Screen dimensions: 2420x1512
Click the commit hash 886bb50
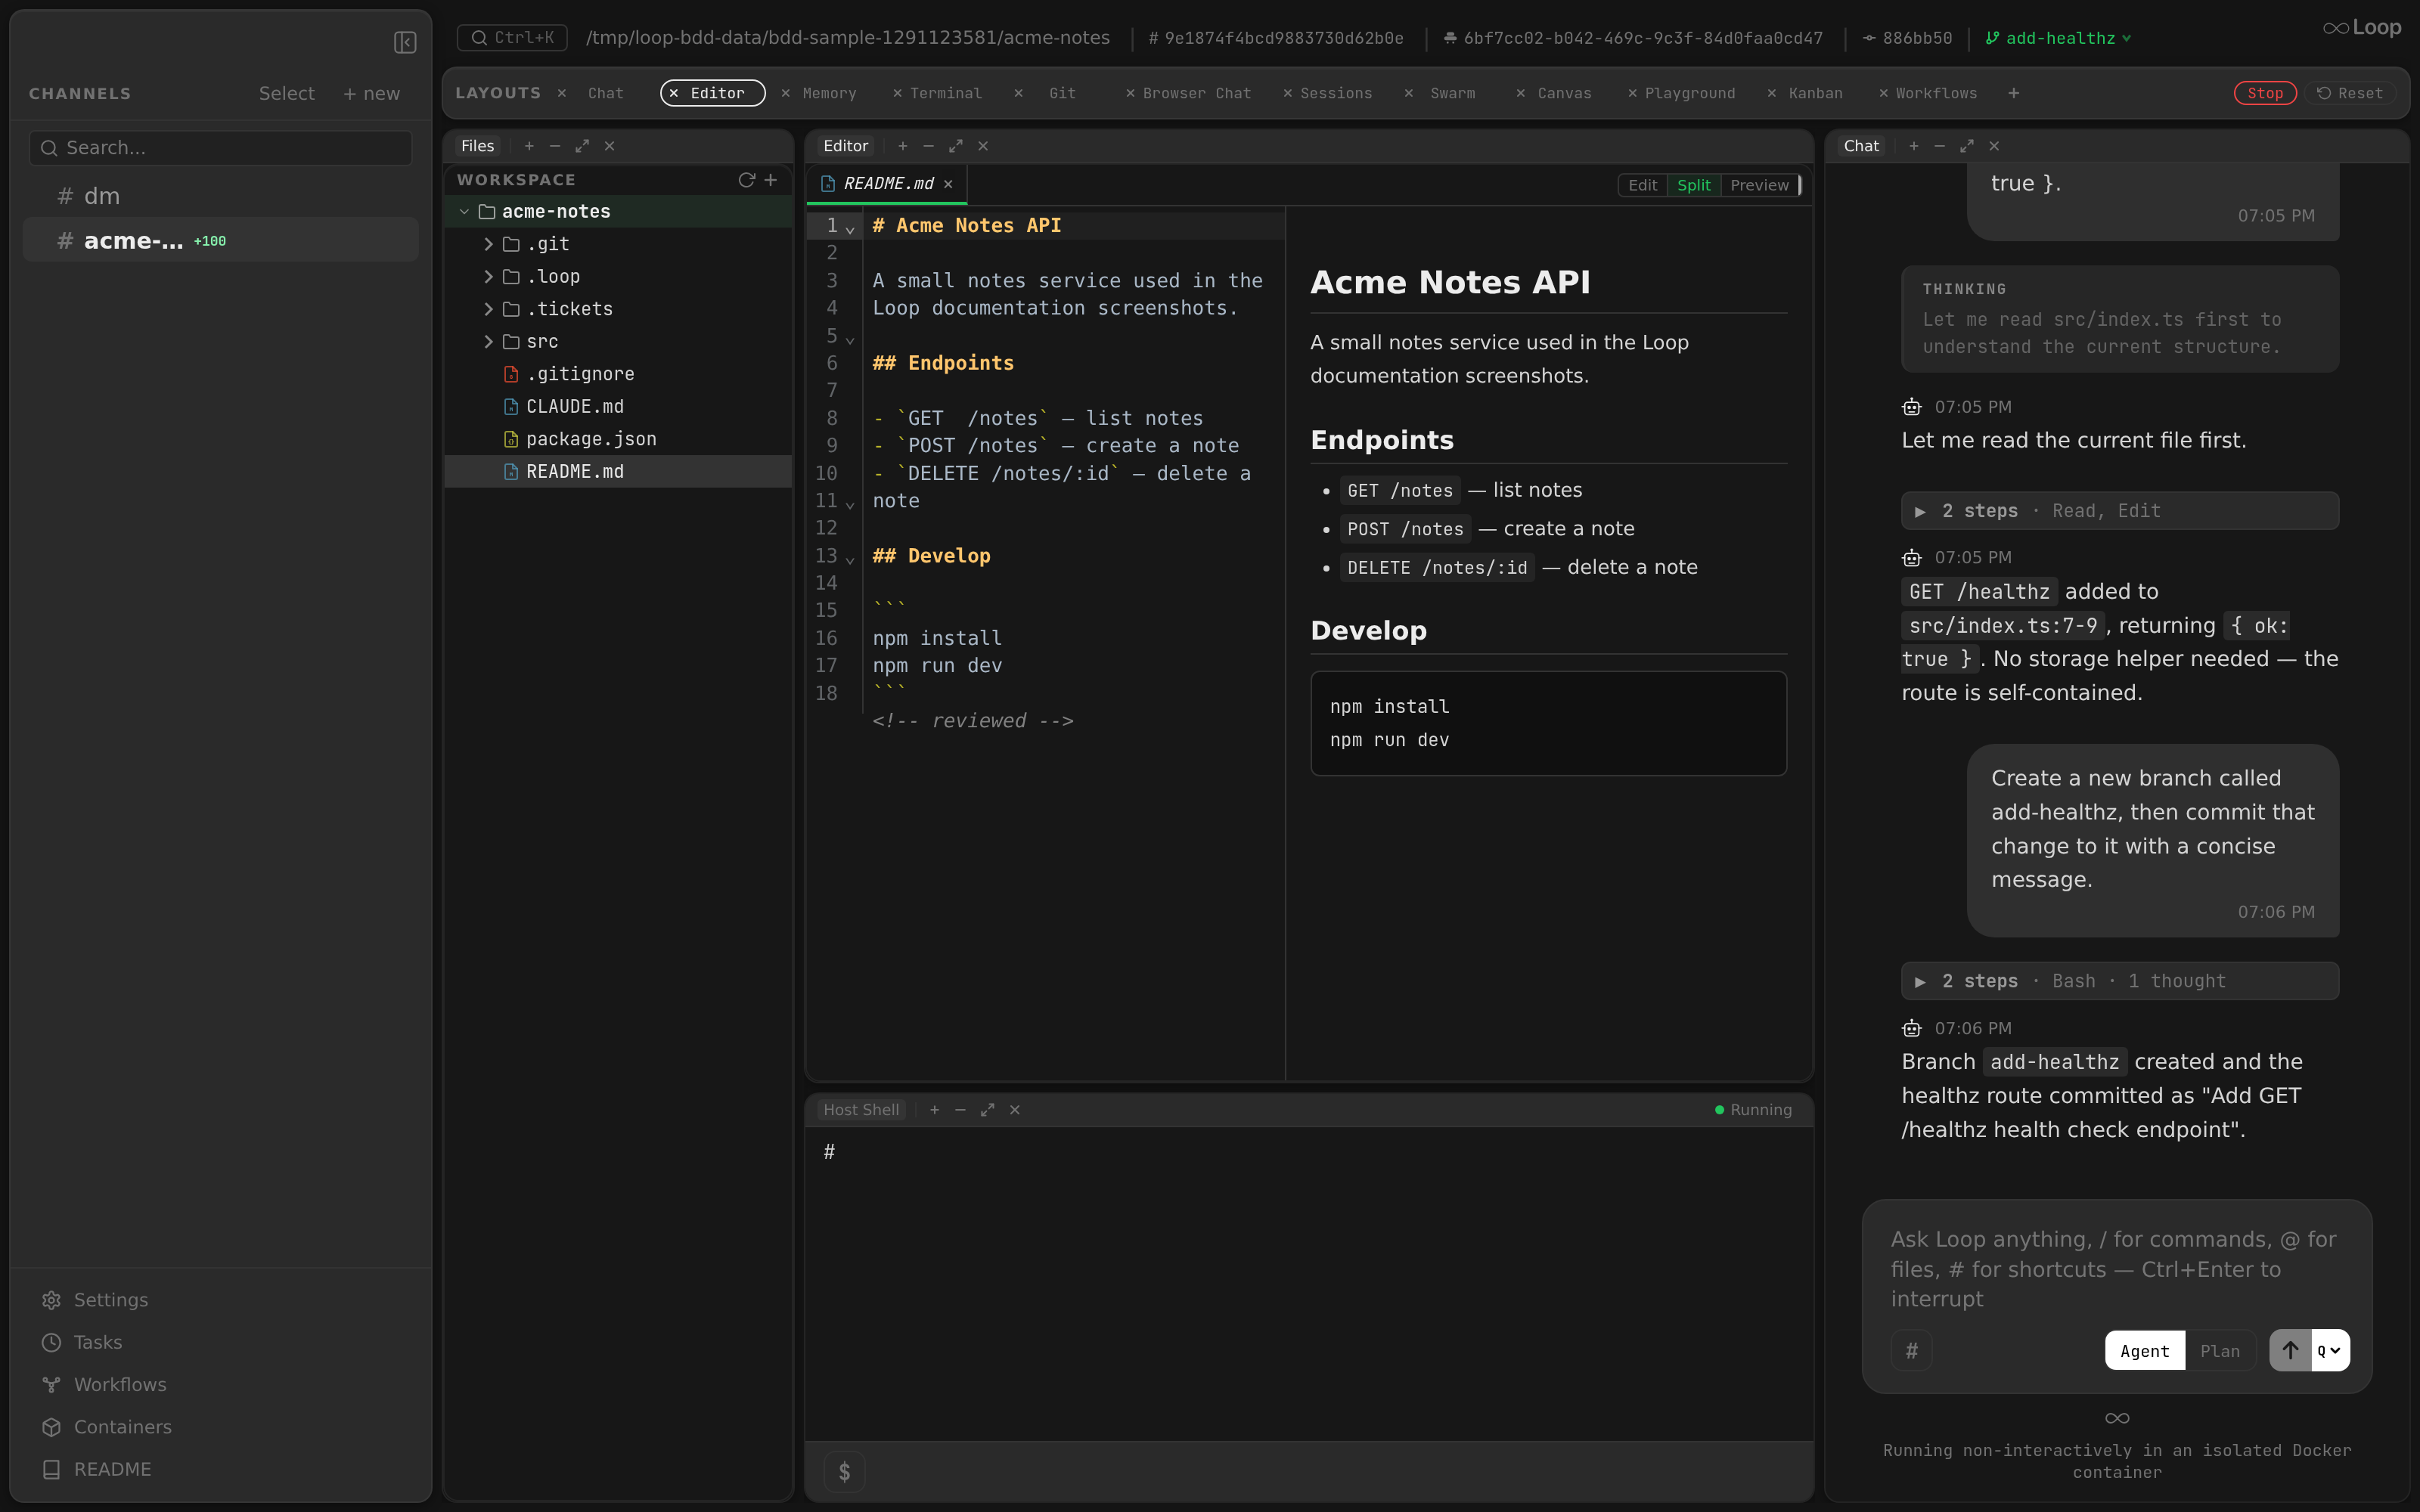(1907, 38)
